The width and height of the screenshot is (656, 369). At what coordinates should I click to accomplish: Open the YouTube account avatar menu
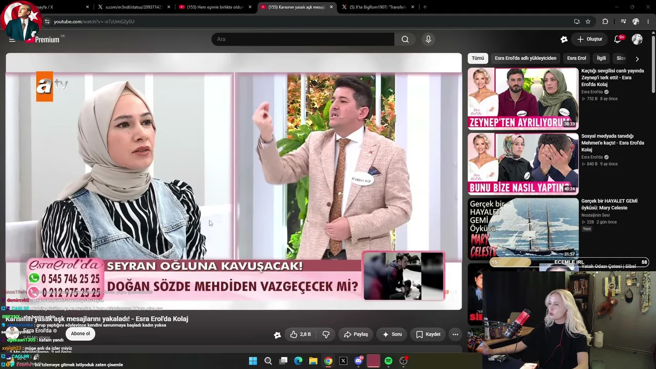(637, 39)
